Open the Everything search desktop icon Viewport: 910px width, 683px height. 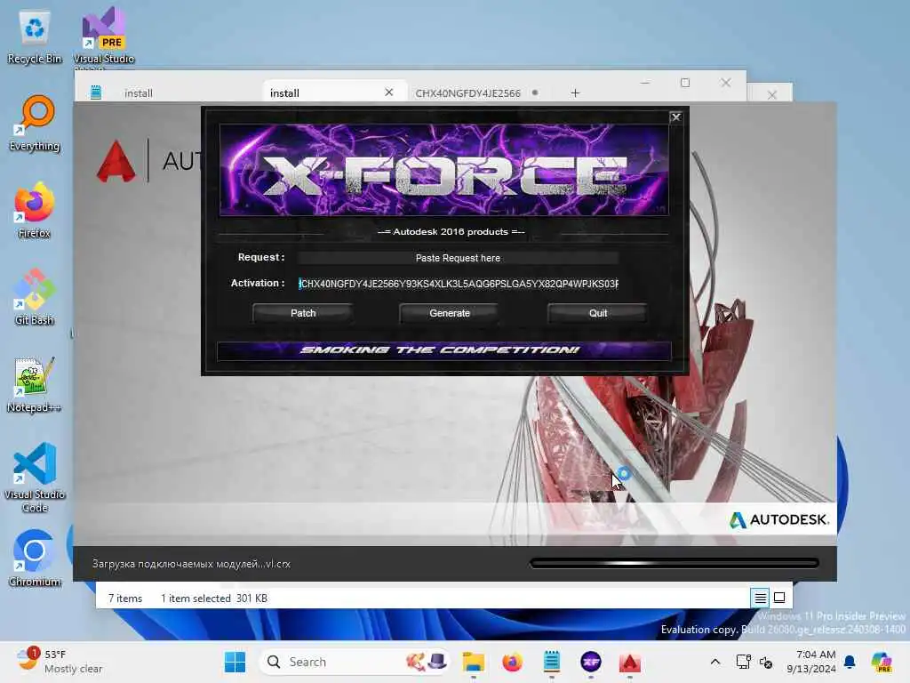click(35, 123)
